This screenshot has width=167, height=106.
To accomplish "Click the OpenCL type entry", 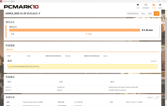I will 60,90.
